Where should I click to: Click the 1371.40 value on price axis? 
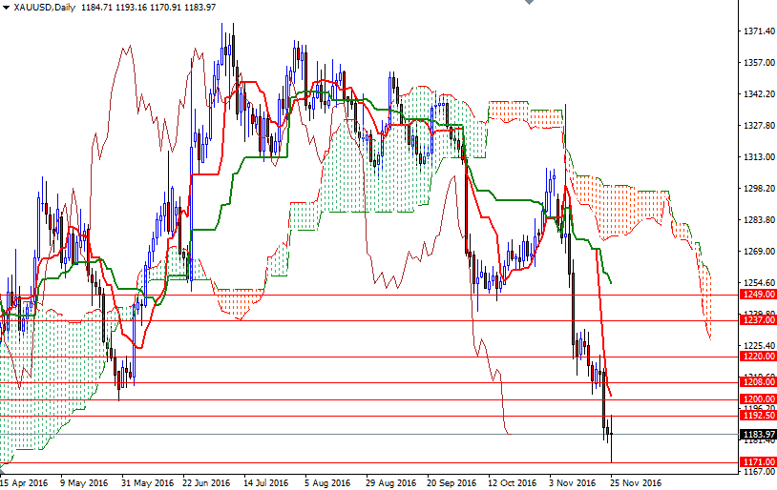(x=758, y=31)
